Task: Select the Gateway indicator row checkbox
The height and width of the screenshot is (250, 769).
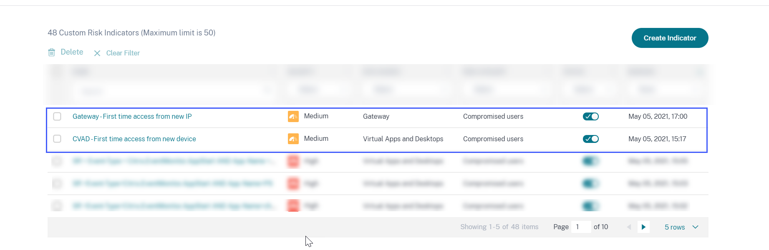Action: 57,117
